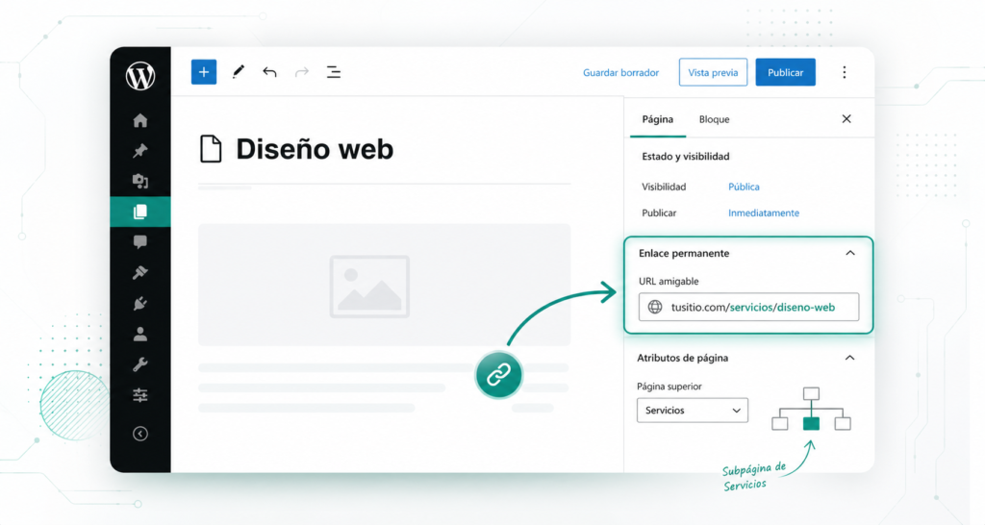Click the round green link icon
985x525 pixels.
499,375
